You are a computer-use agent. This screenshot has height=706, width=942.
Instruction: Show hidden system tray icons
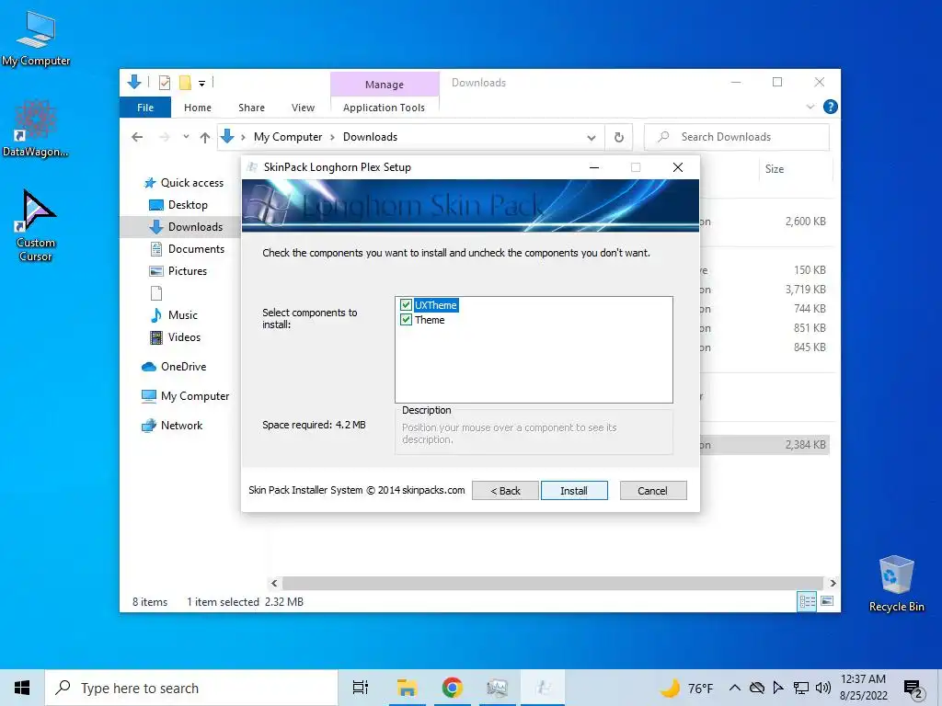click(734, 688)
